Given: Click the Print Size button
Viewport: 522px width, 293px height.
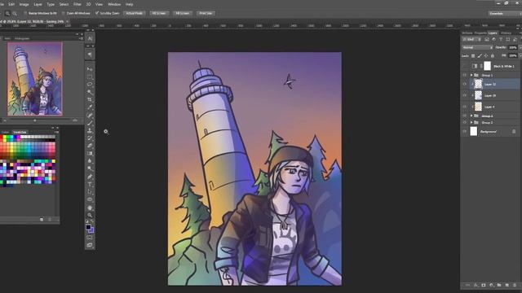Looking at the screenshot, I should point(206,13).
